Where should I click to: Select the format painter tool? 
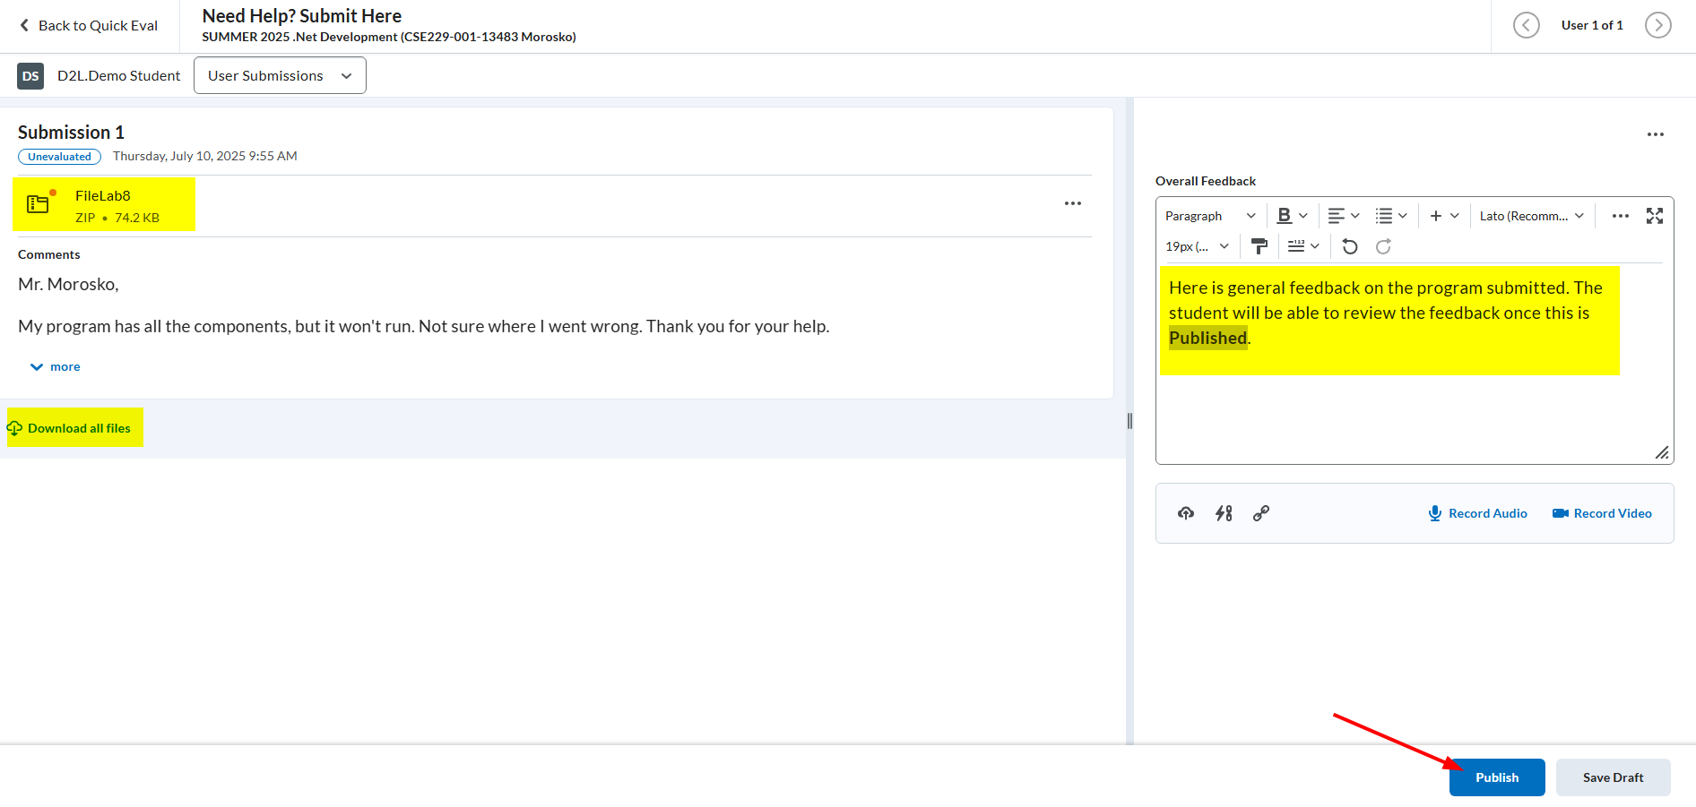pyautogui.click(x=1259, y=246)
